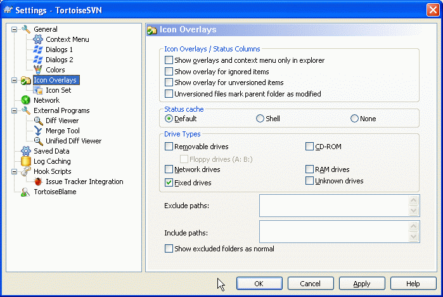Screen dimensions: 443x297
Task: Click the Exclude paths scrollbar down arrow
Action: pos(414,211)
